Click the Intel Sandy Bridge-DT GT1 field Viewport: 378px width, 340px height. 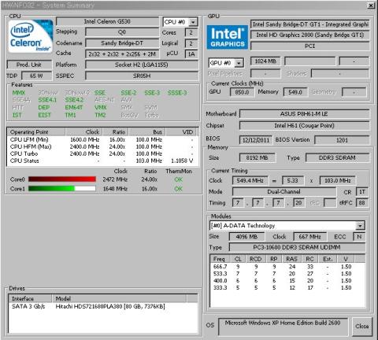pos(310,24)
